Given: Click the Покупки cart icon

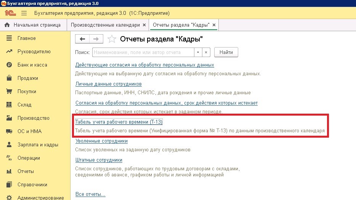Looking at the screenshot, I should pos(9,91).
